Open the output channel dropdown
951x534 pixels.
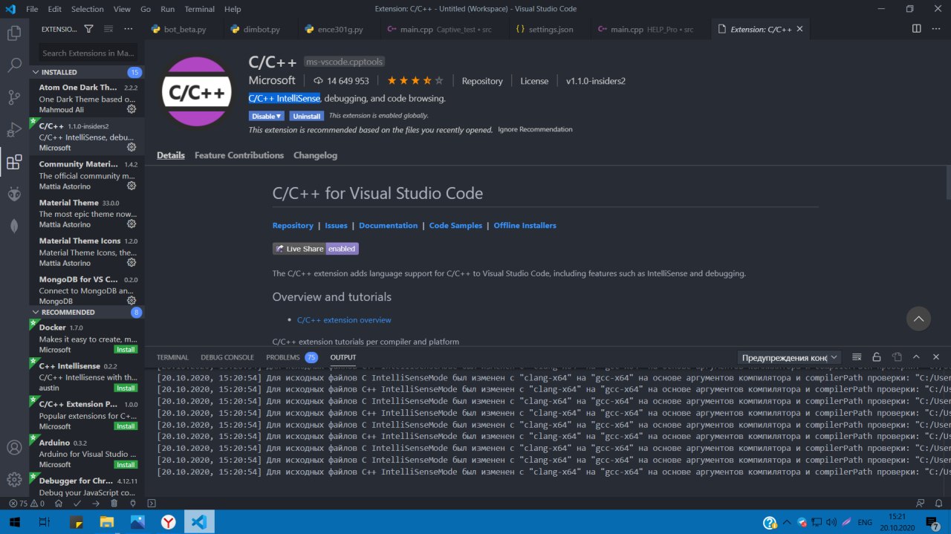[790, 357]
